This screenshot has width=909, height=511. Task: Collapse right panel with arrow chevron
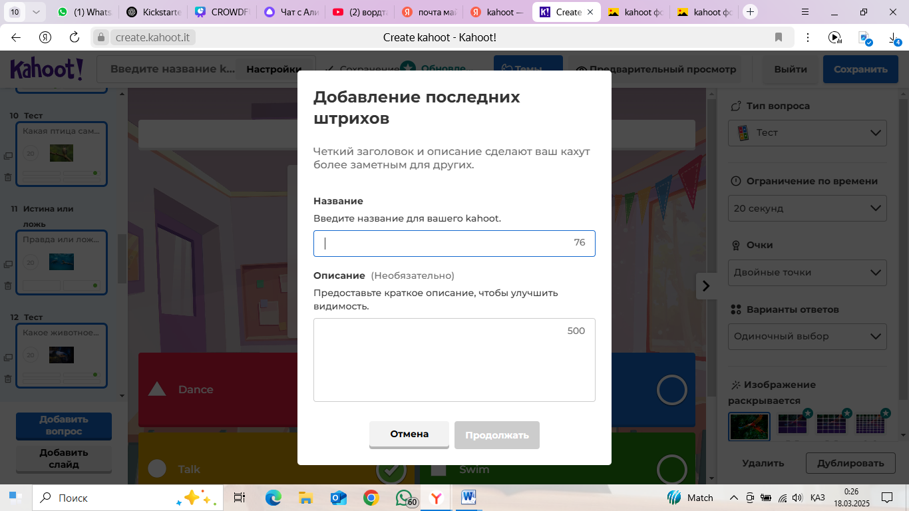tap(706, 286)
